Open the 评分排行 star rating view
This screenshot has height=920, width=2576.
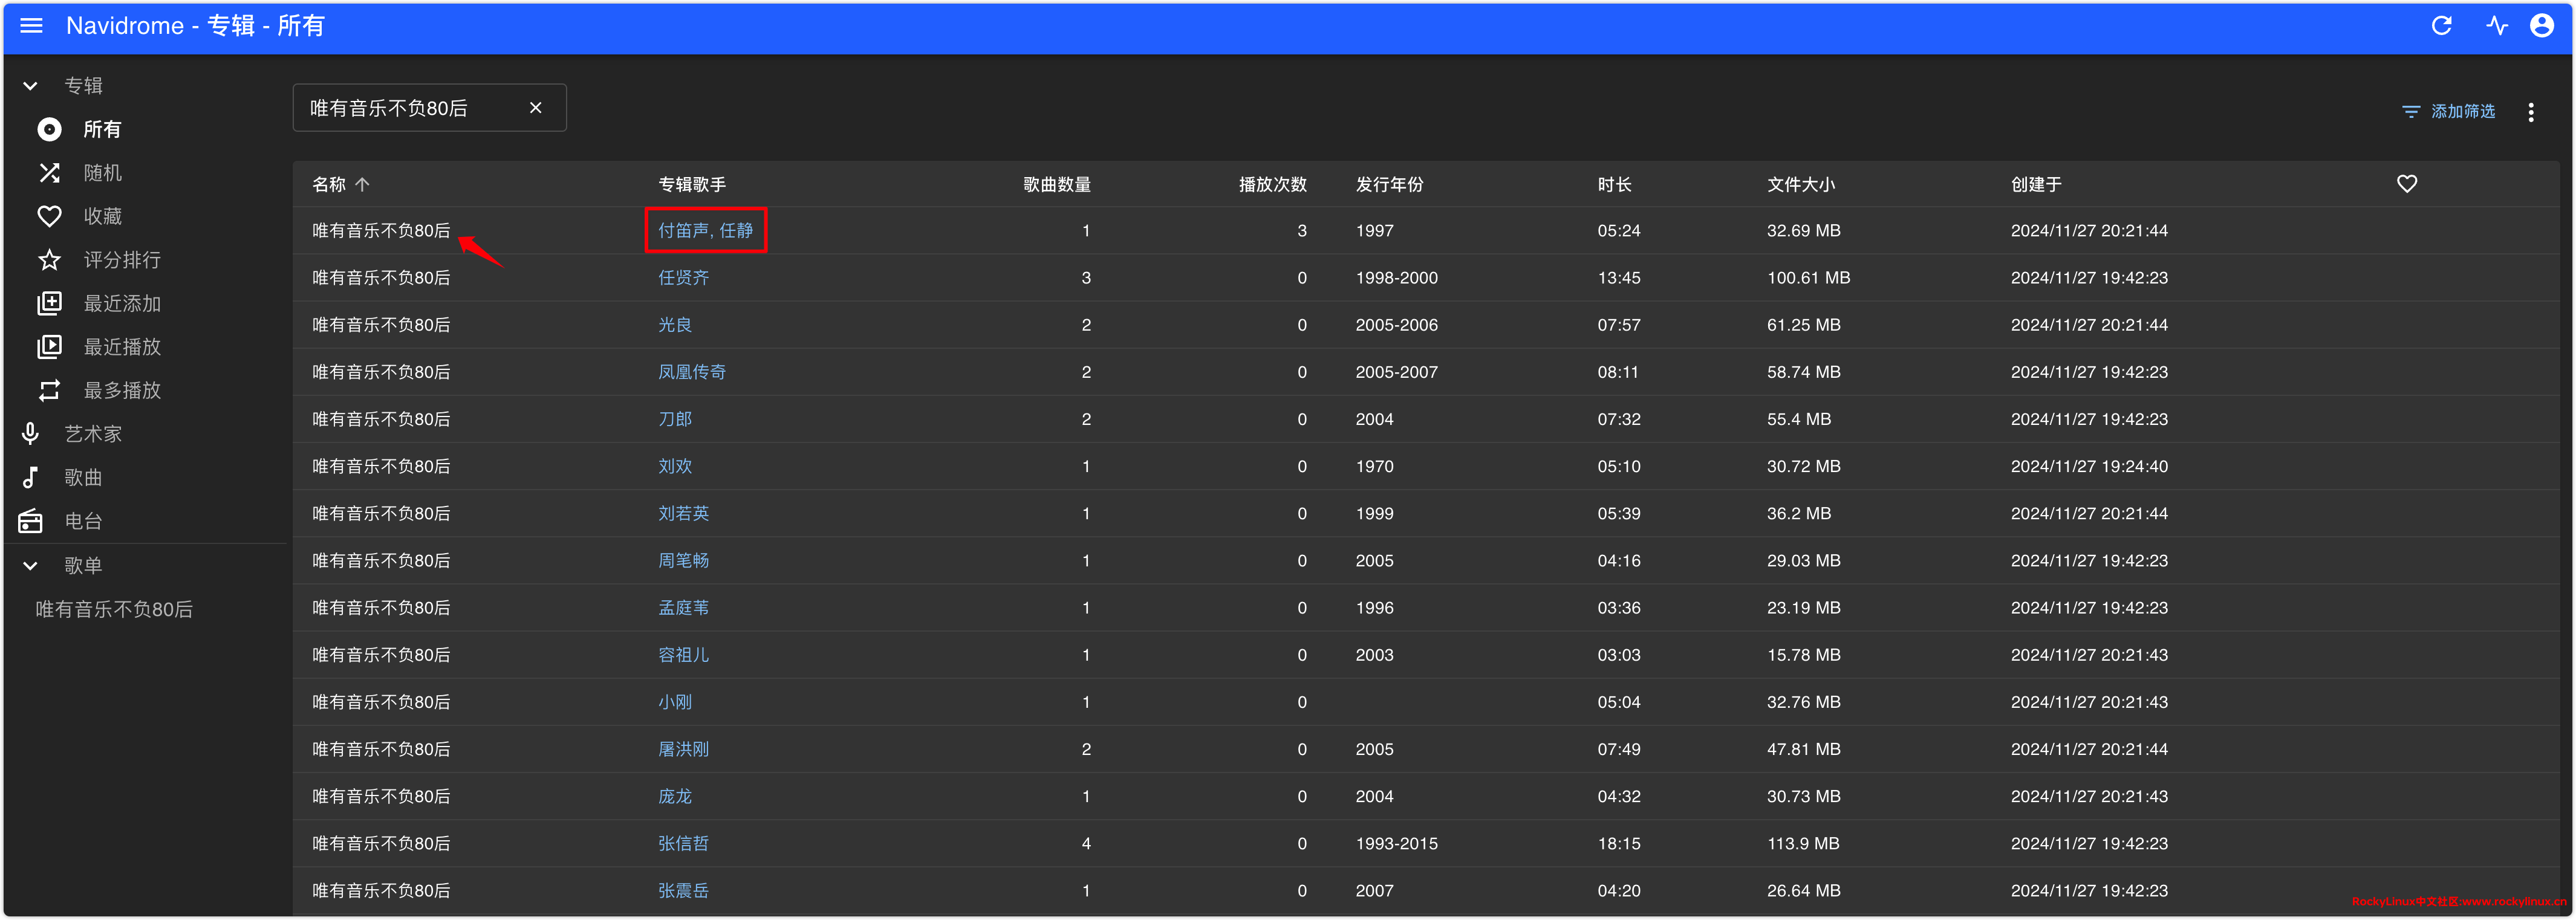pos(121,260)
